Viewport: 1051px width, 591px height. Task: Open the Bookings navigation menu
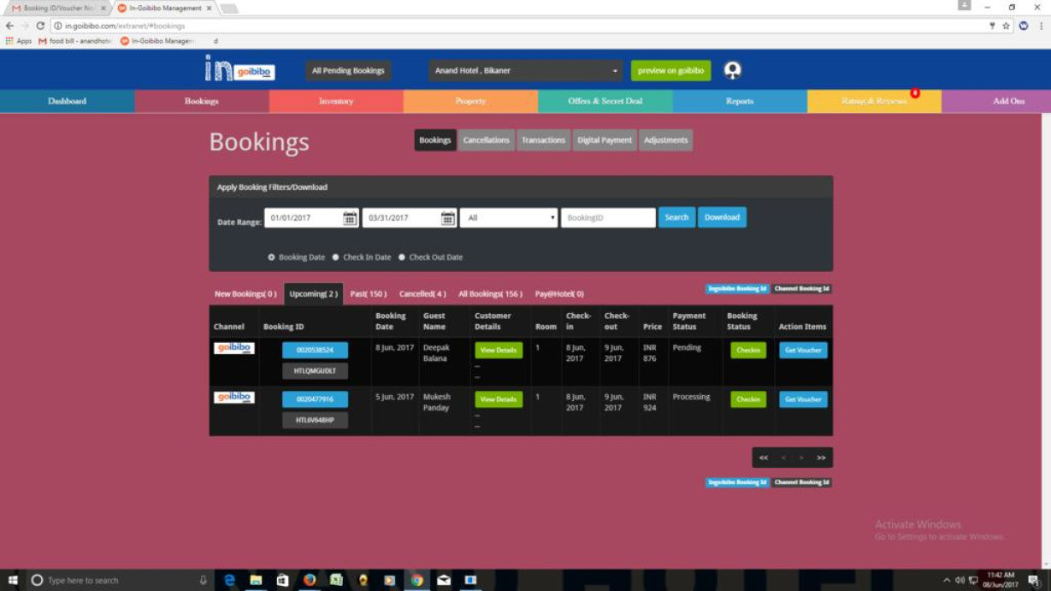202,101
